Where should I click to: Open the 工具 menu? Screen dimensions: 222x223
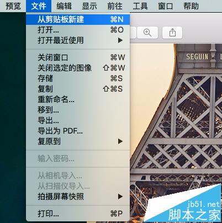coord(140,6)
